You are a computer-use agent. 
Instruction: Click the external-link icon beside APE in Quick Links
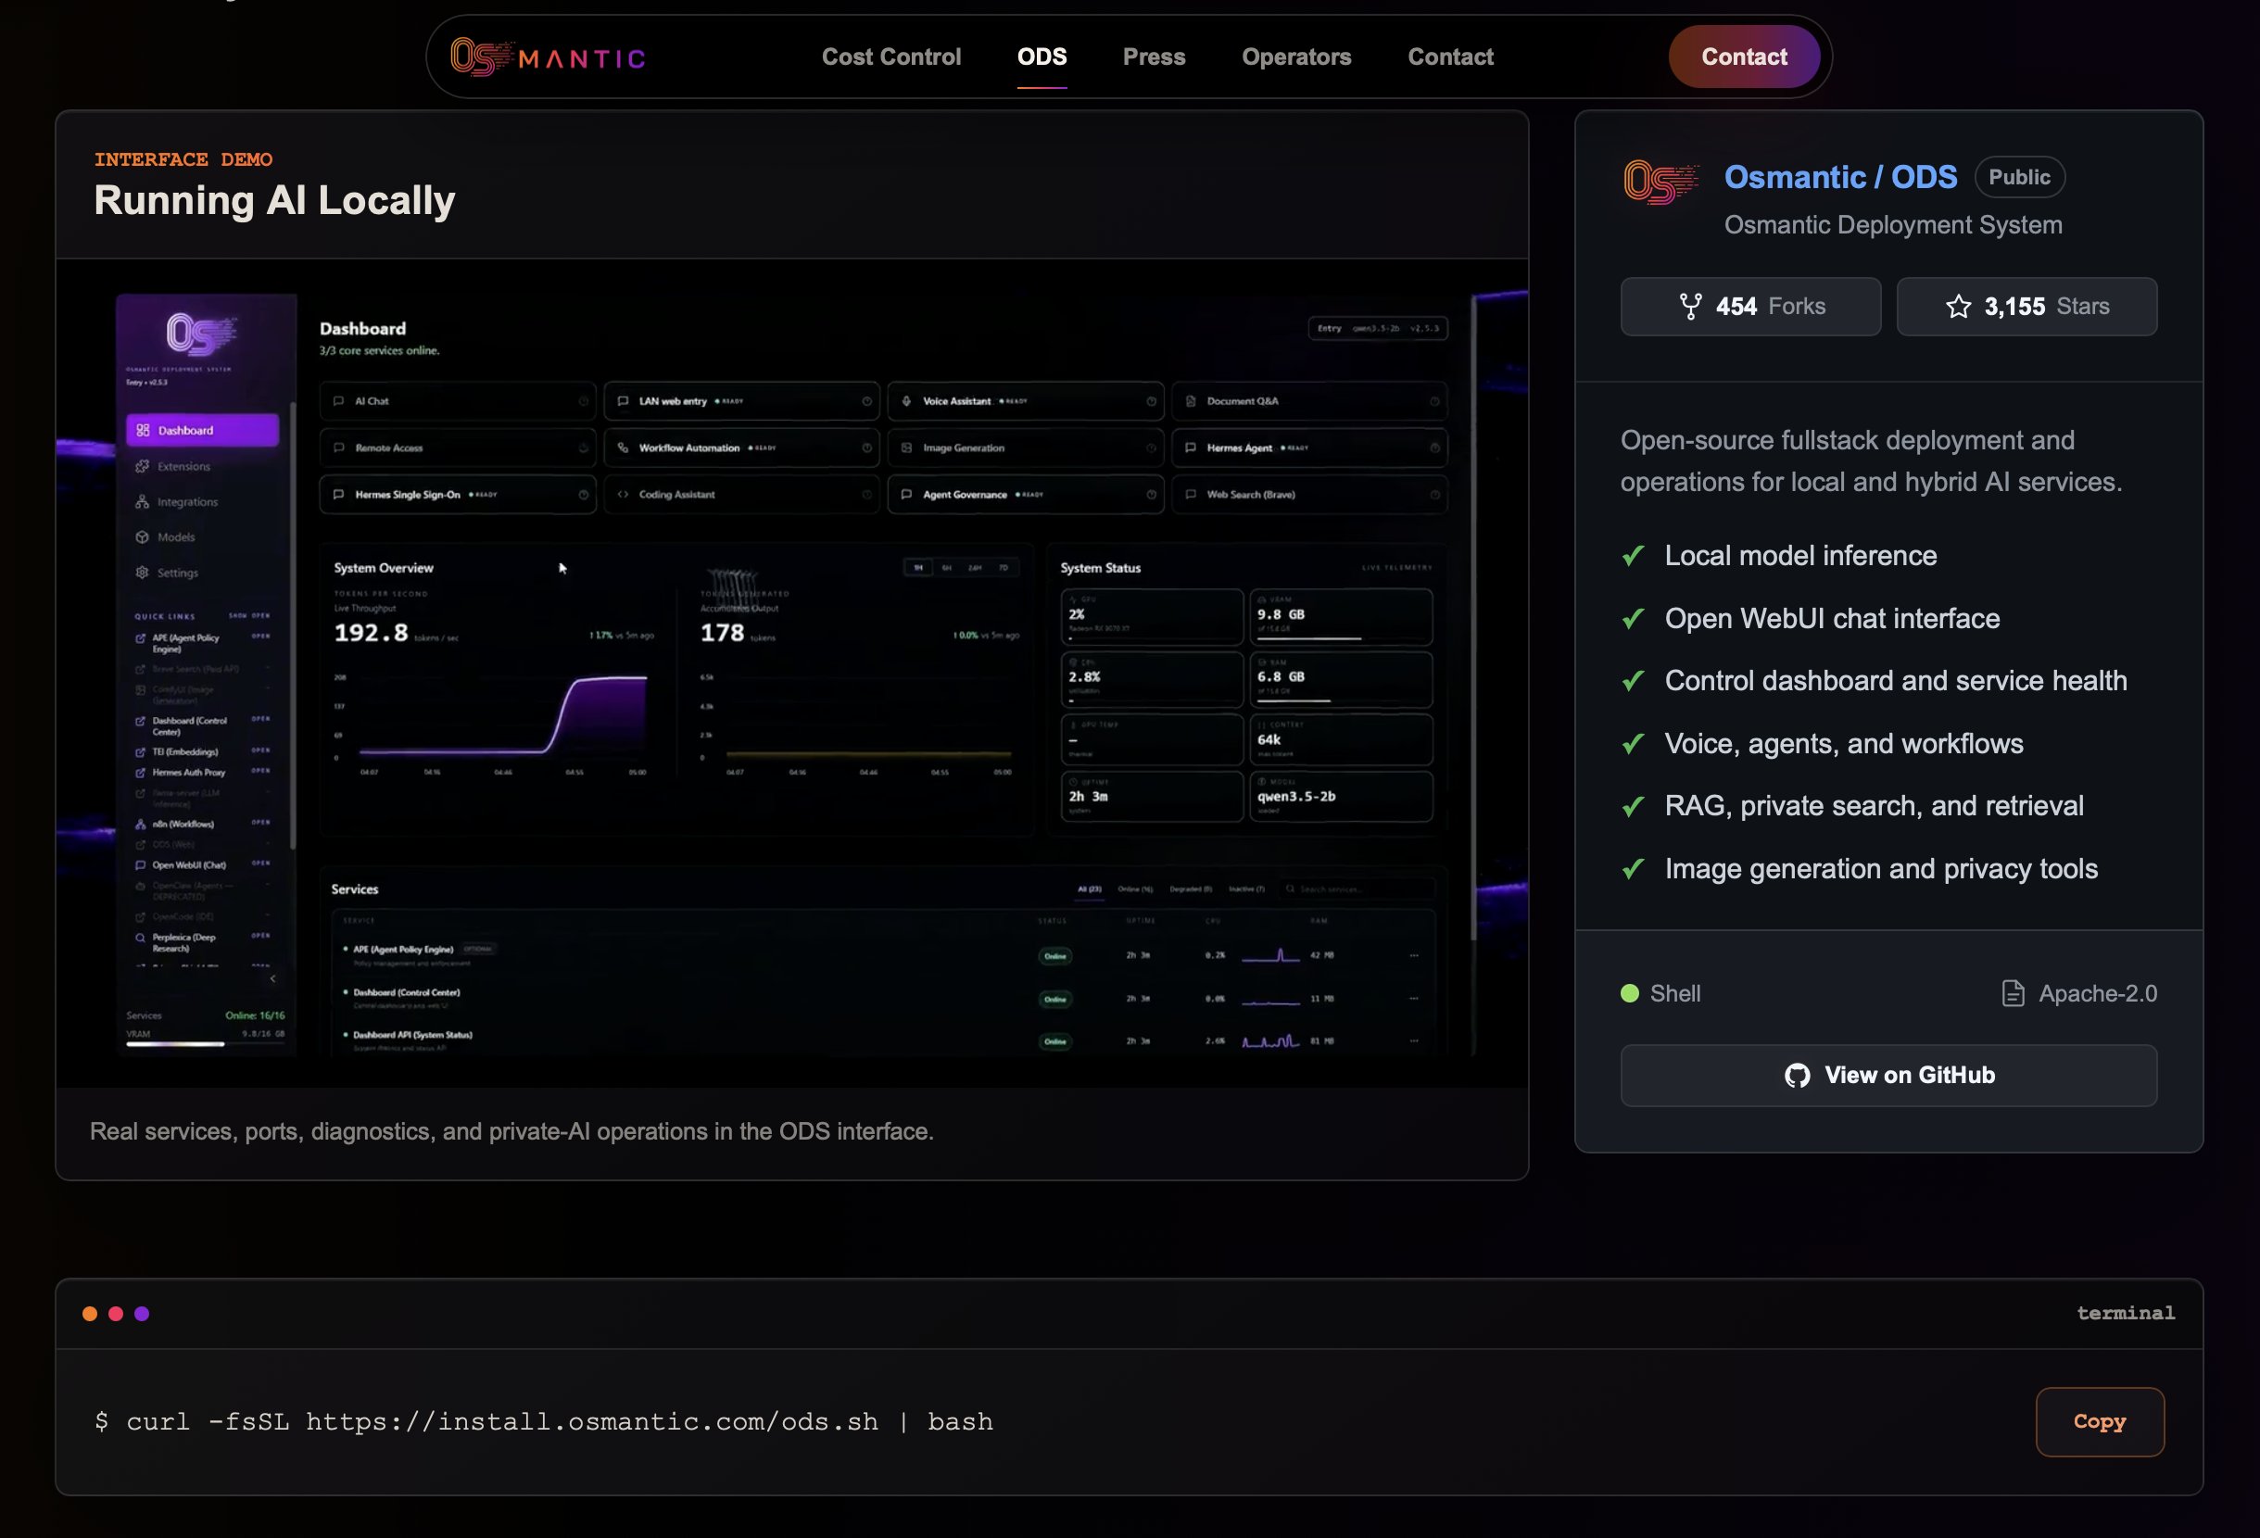click(x=141, y=638)
